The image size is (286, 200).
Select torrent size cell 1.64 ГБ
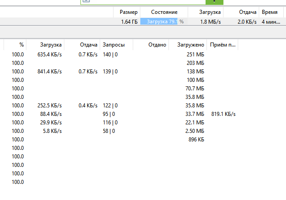(129, 22)
